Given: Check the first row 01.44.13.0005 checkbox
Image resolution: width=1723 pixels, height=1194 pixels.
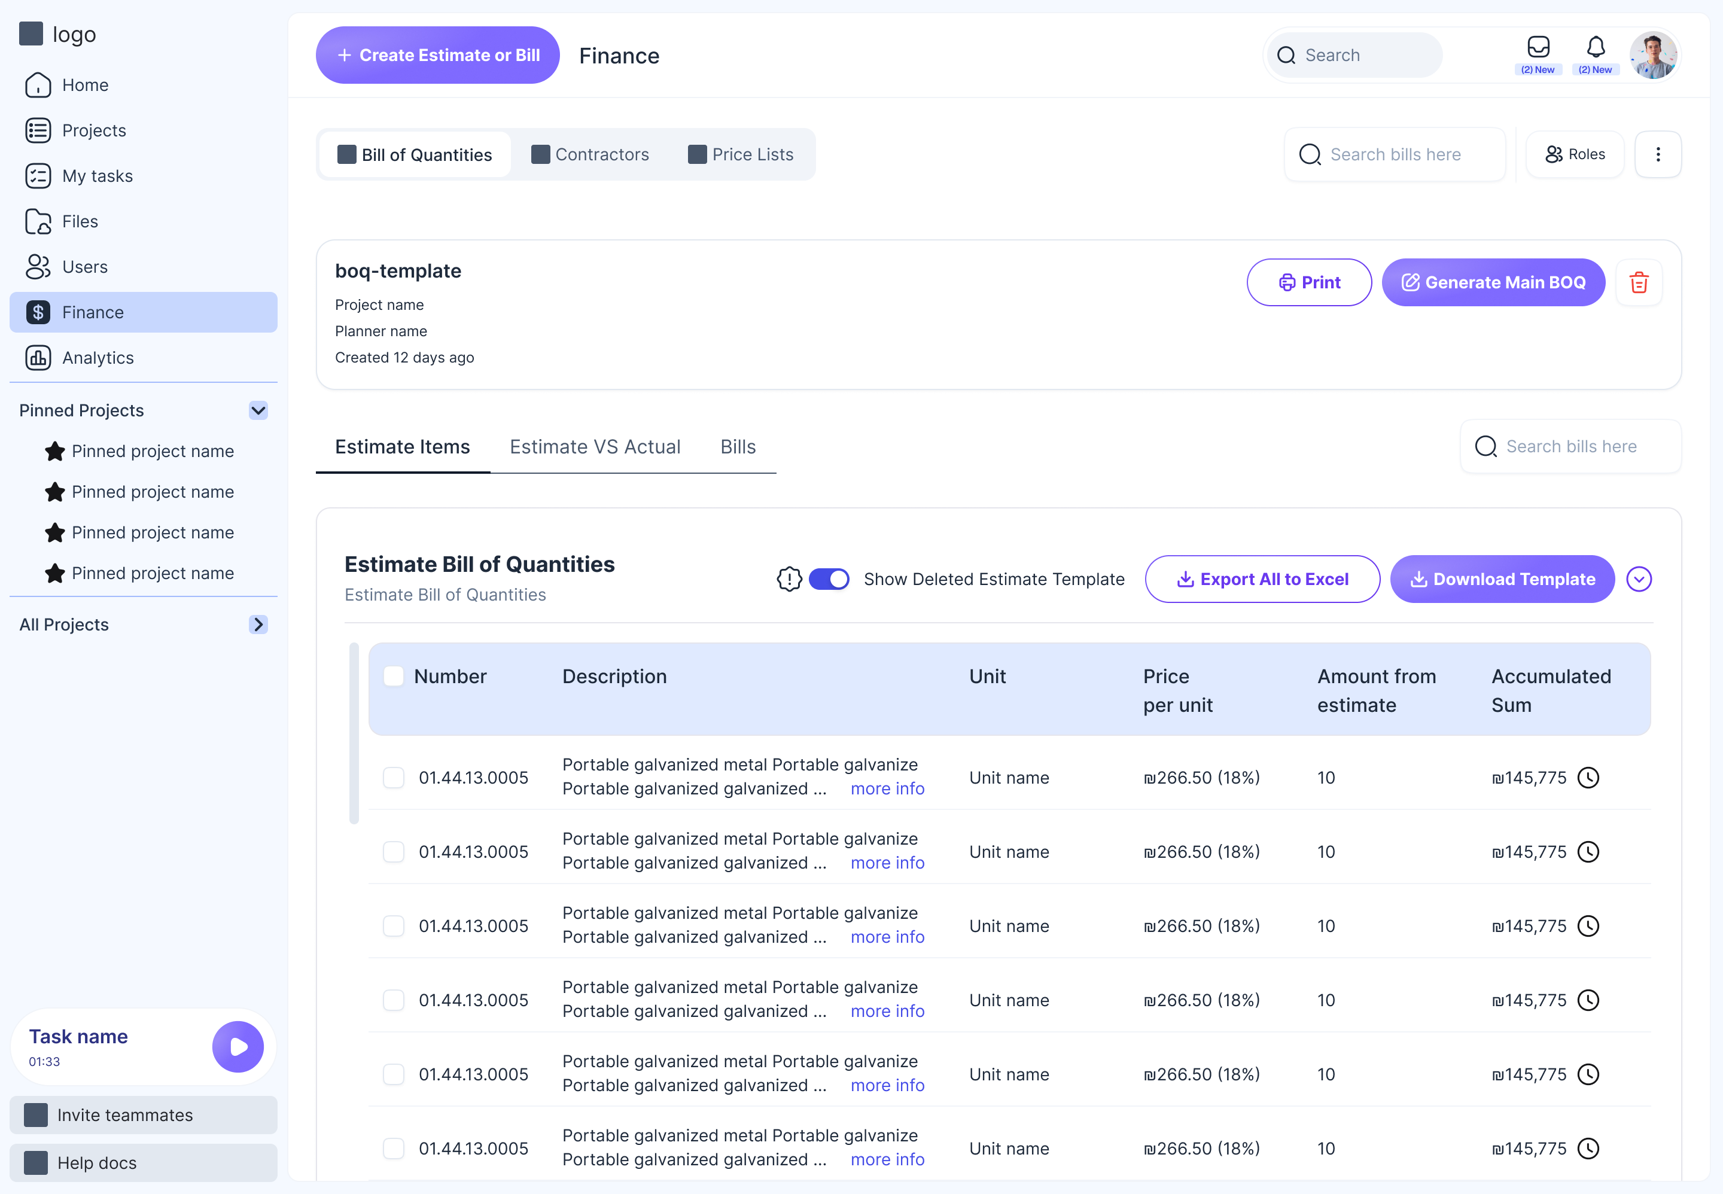Looking at the screenshot, I should (x=394, y=778).
